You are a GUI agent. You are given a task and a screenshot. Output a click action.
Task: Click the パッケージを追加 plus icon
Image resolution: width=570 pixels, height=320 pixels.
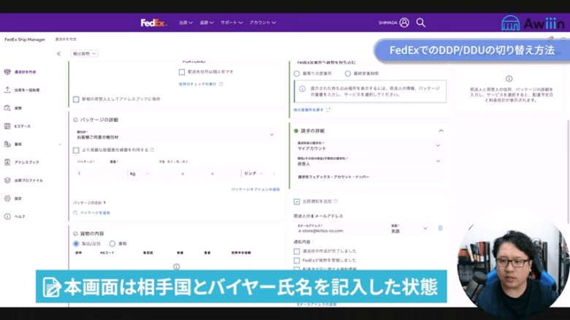tap(75, 213)
